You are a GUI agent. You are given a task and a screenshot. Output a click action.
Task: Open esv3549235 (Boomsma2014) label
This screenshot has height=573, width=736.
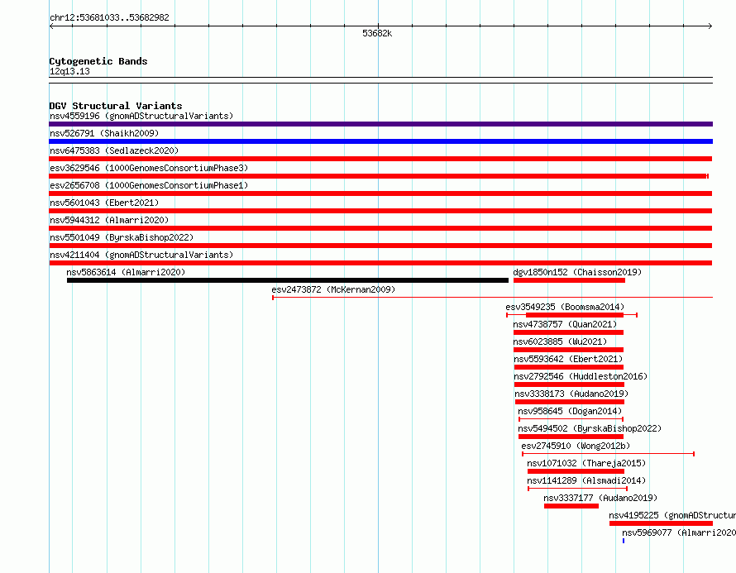(x=565, y=307)
